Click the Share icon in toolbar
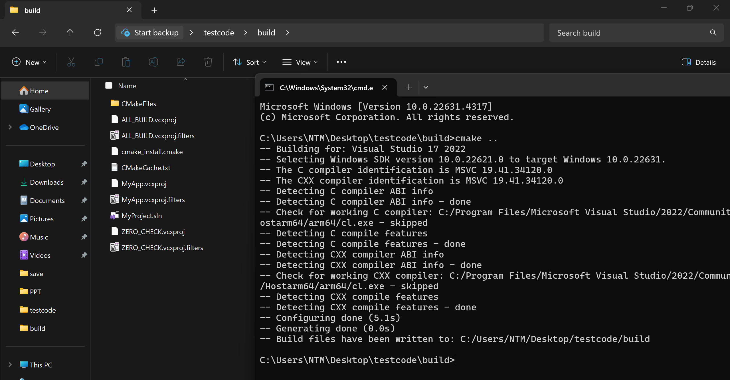Image resolution: width=730 pixels, height=380 pixels. [181, 62]
